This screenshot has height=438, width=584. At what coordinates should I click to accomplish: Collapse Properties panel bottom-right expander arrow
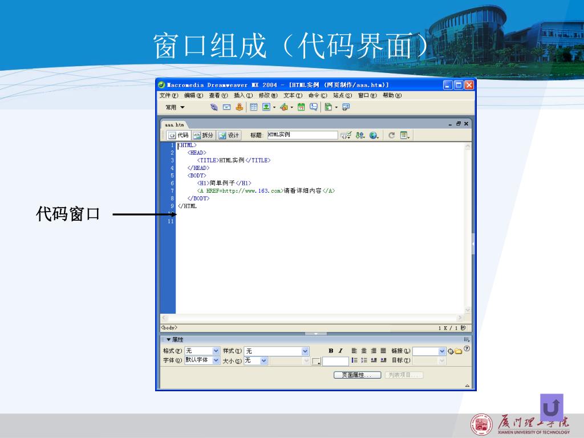coord(467,386)
